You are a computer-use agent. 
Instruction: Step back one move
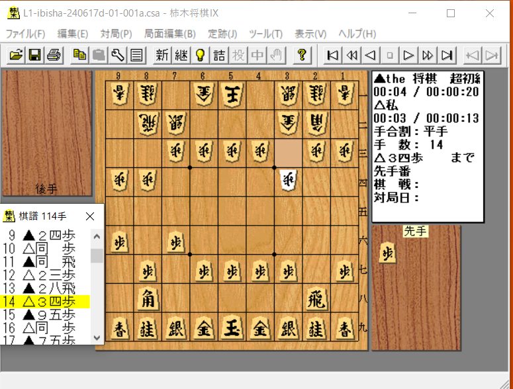[x=371, y=55]
